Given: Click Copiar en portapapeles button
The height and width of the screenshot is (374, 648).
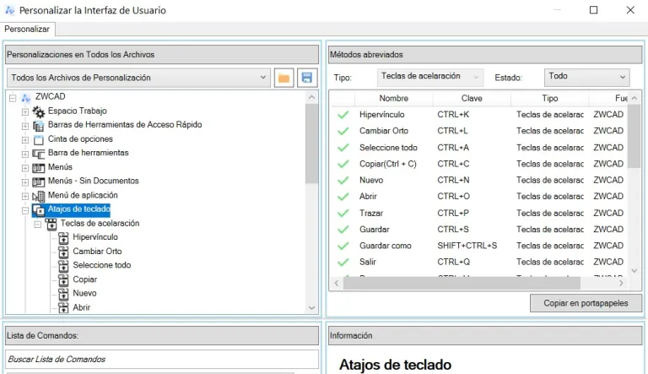Looking at the screenshot, I should click(x=586, y=303).
